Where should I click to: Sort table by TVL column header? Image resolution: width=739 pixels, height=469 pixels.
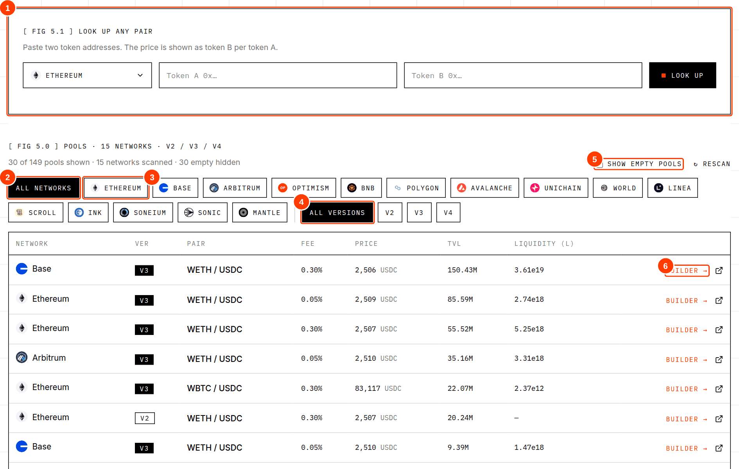coord(454,243)
